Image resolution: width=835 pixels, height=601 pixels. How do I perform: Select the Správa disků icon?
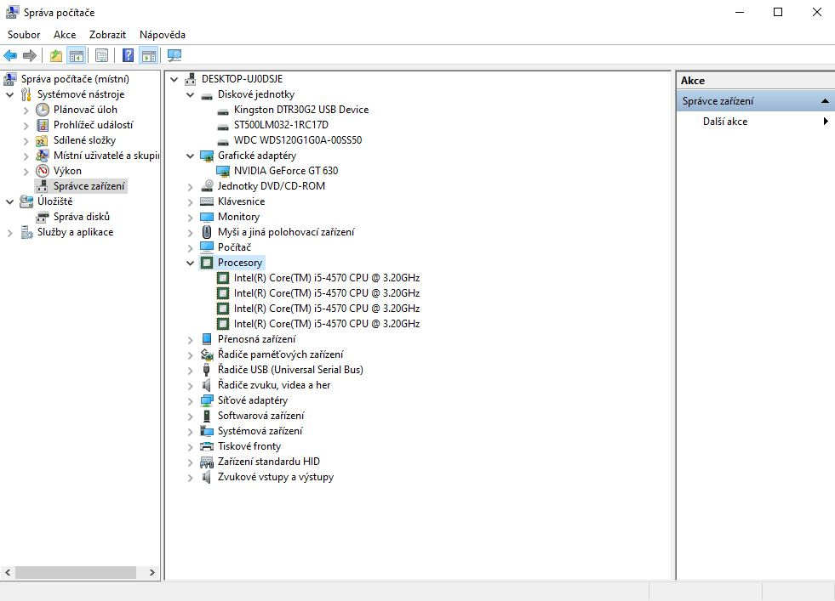pyautogui.click(x=43, y=217)
